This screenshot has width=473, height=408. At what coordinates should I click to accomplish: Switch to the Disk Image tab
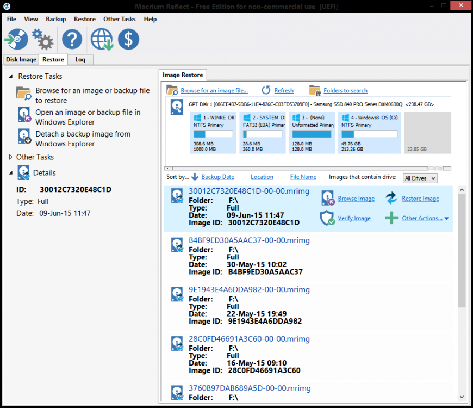click(21, 59)
